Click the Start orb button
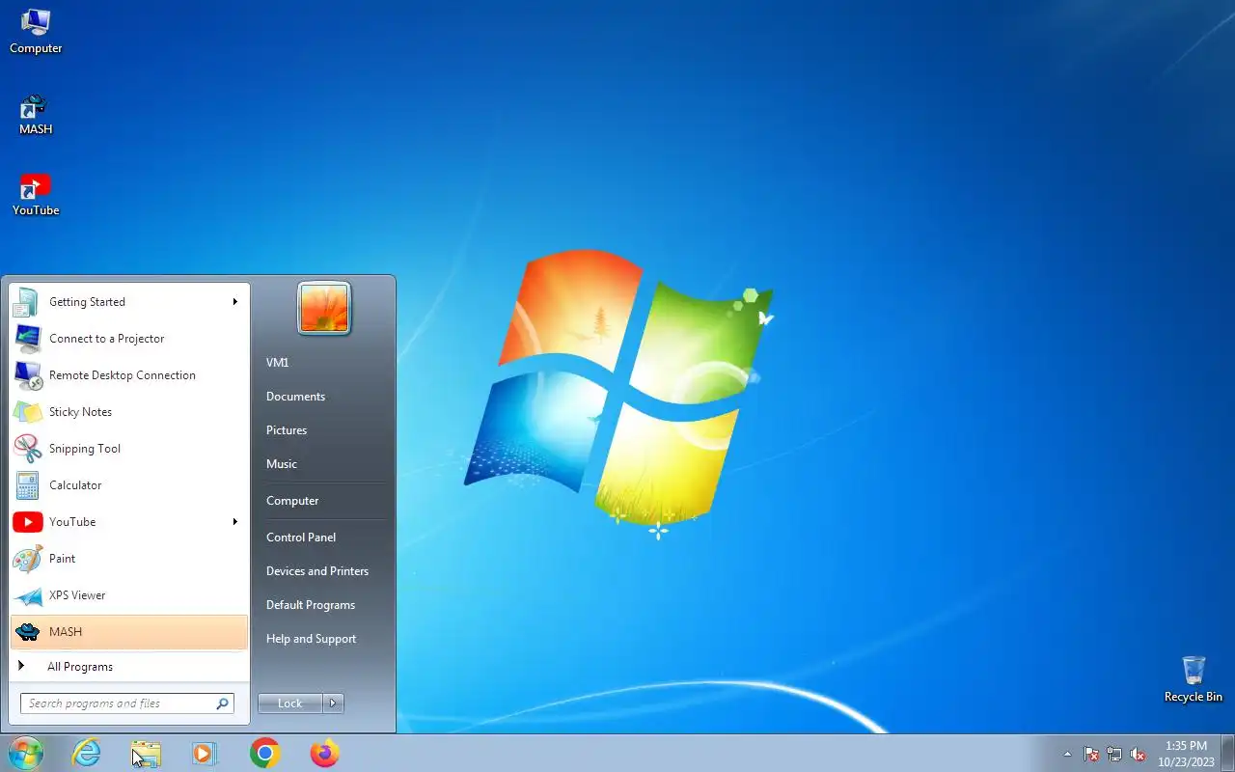 (x=25, y=753)
